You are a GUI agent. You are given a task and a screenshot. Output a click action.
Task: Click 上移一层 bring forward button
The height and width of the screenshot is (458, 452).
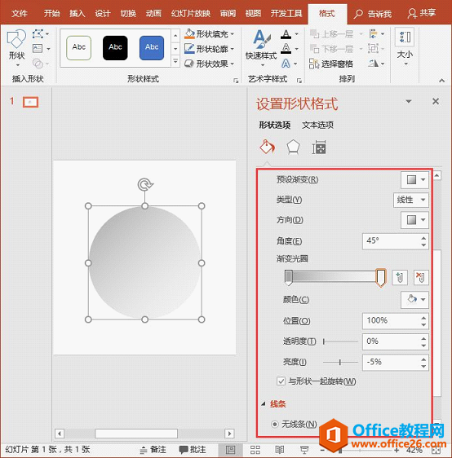[x=332, y=34]
